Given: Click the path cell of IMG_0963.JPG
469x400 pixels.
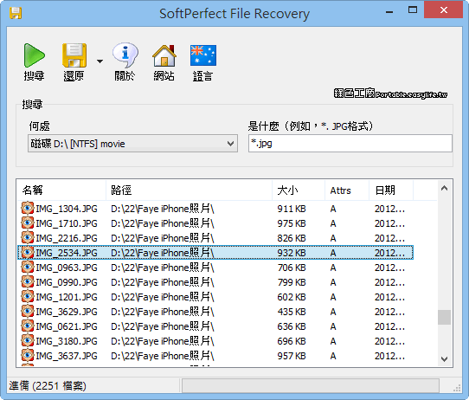Looking at the screenshot, I should [x=163, y=268].
